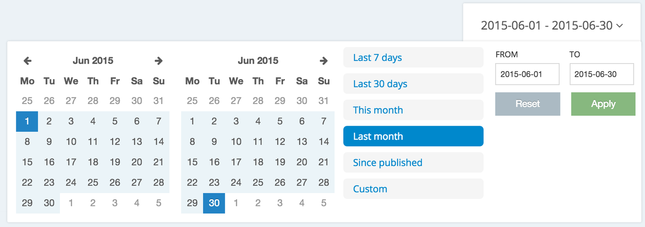Focus the TO date input field
The image size is (645, 227).
point(602,74)
